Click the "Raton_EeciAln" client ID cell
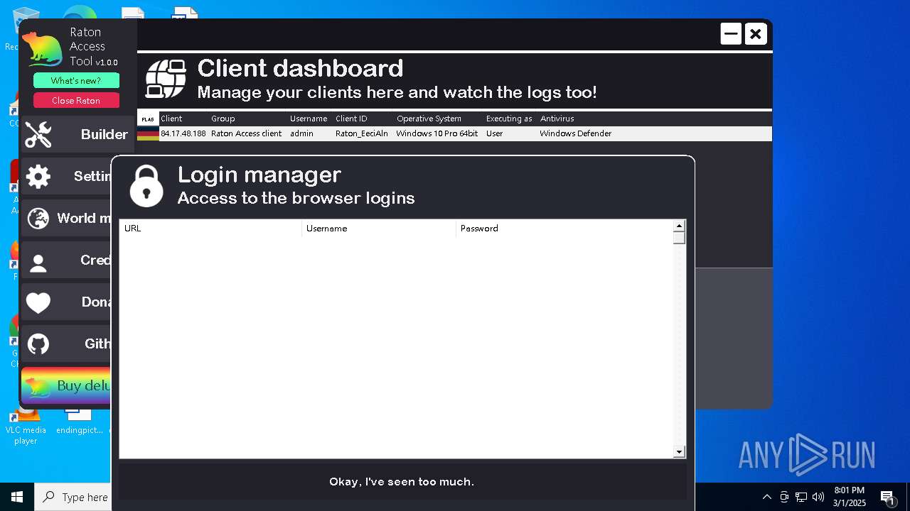The width and height of the screenshot is (910, 511). pos(362,133)
